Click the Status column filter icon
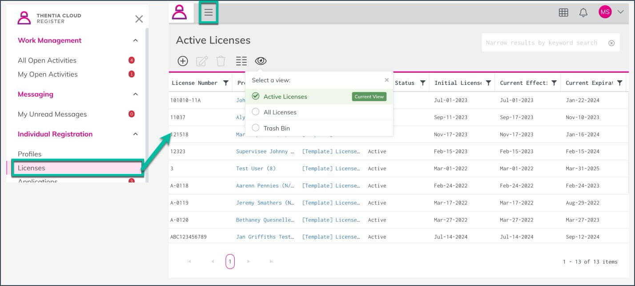635x286 pixels. 423,83
